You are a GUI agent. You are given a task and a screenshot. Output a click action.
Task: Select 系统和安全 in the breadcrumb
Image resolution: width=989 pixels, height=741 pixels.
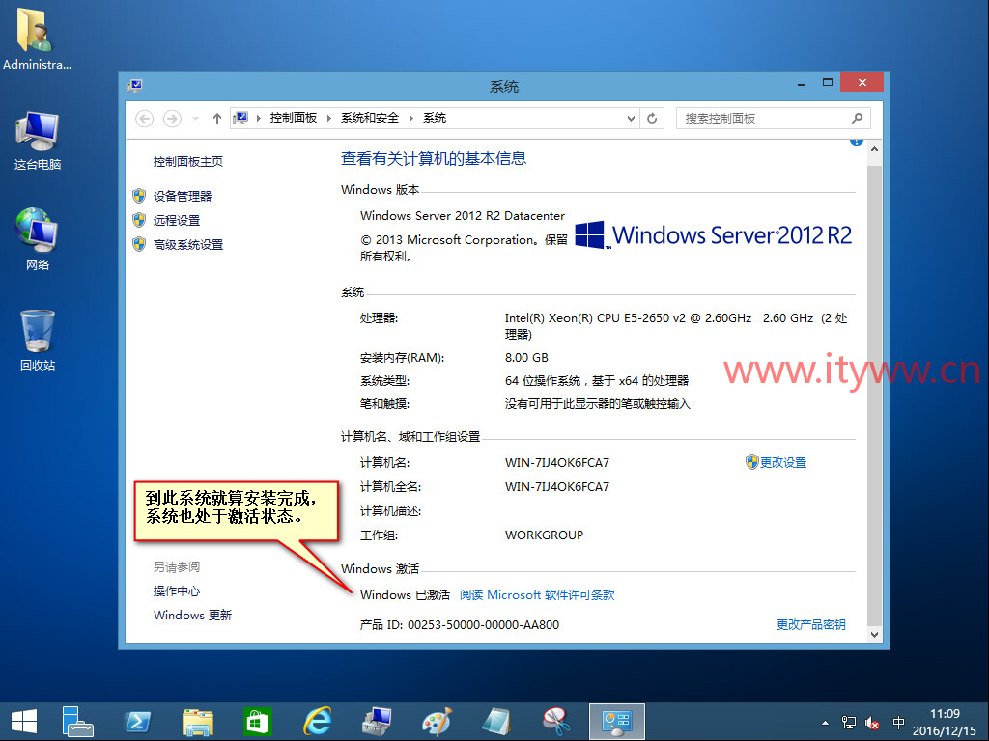point(370,118)
